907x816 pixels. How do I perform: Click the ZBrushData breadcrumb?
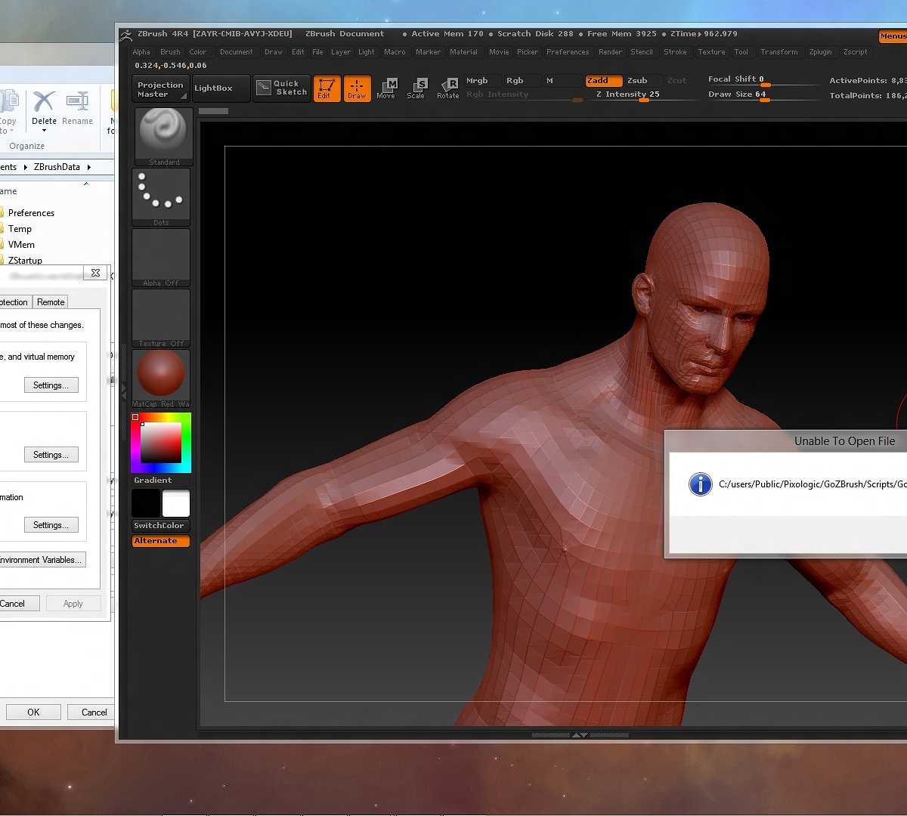57,167
